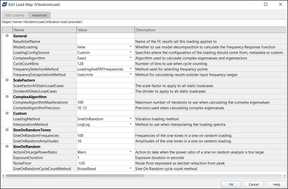288x189 pixels.
Task: Click the ScaleFactorAllStaticLoadCases value field
Action: click(x=105, y=86)
